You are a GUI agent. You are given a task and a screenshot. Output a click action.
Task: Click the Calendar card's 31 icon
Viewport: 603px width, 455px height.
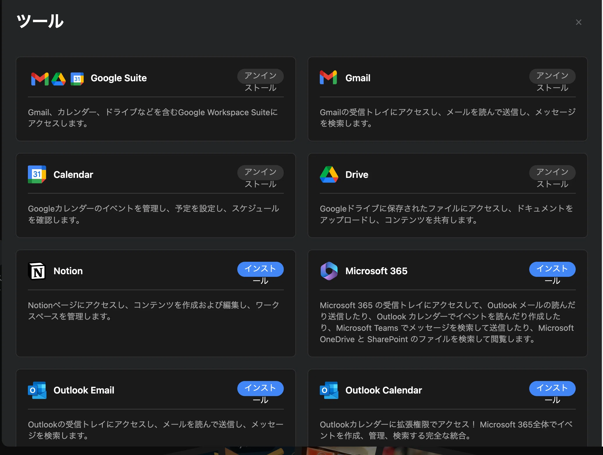tap(37, 174)
